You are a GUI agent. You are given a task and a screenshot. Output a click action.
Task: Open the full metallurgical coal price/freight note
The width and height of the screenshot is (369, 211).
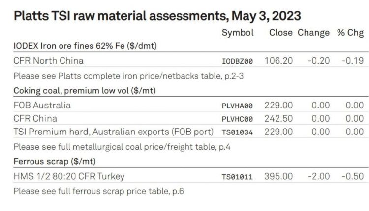coord(122,147)
